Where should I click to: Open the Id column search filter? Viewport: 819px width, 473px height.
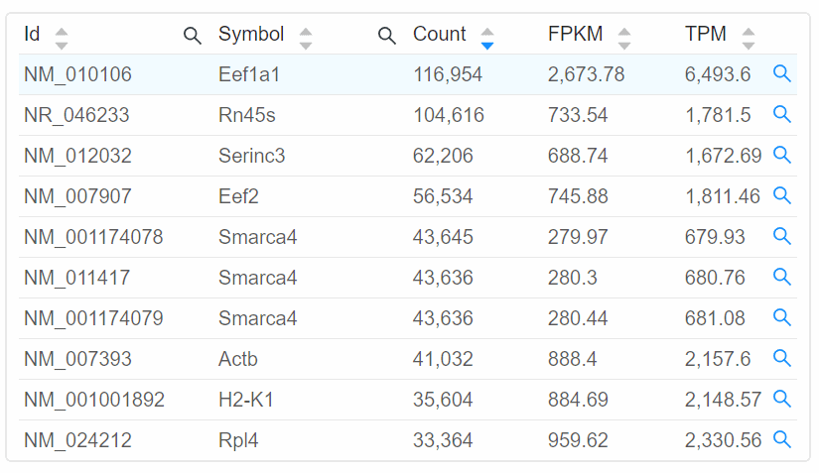tap(193, 36)
